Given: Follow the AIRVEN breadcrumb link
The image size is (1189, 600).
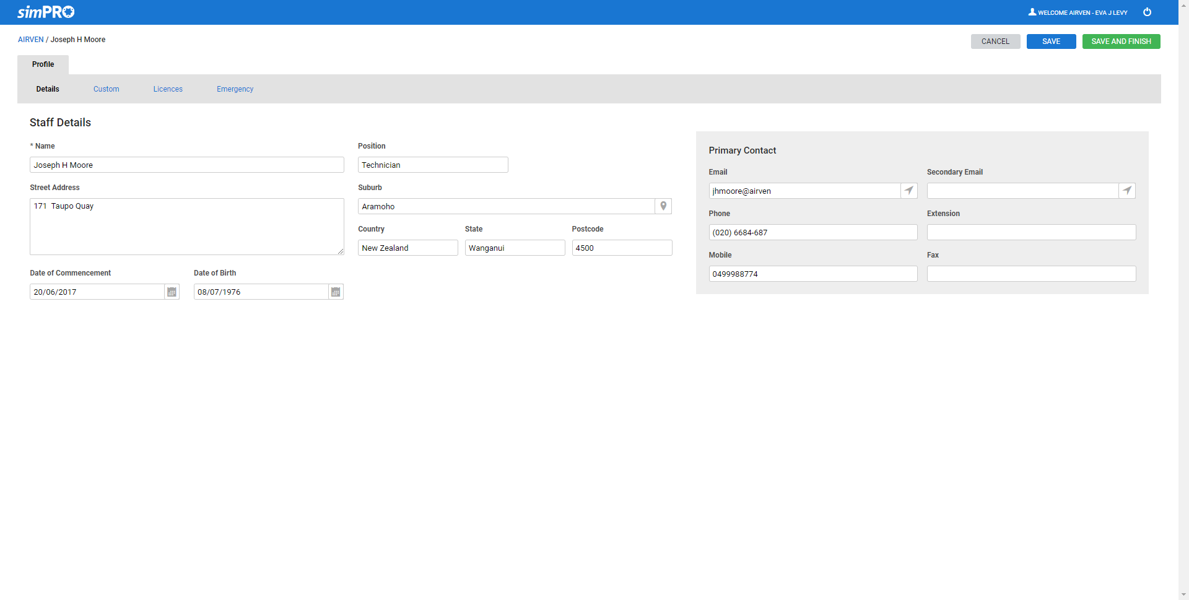Looking at the screenshot, I should [31, 40].
